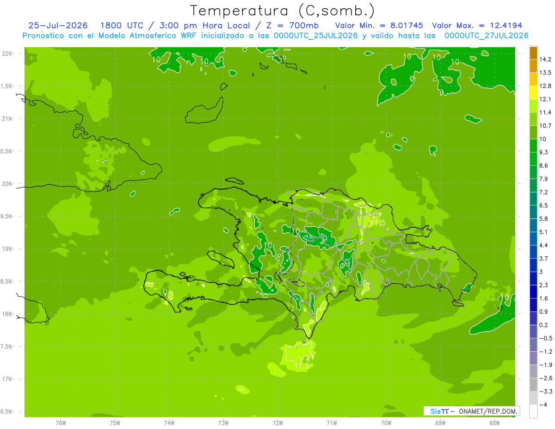The width and height of the screenshot is (555, 429).
Task: Click the '71W' longitude axis label
Action: click(332, 423)
